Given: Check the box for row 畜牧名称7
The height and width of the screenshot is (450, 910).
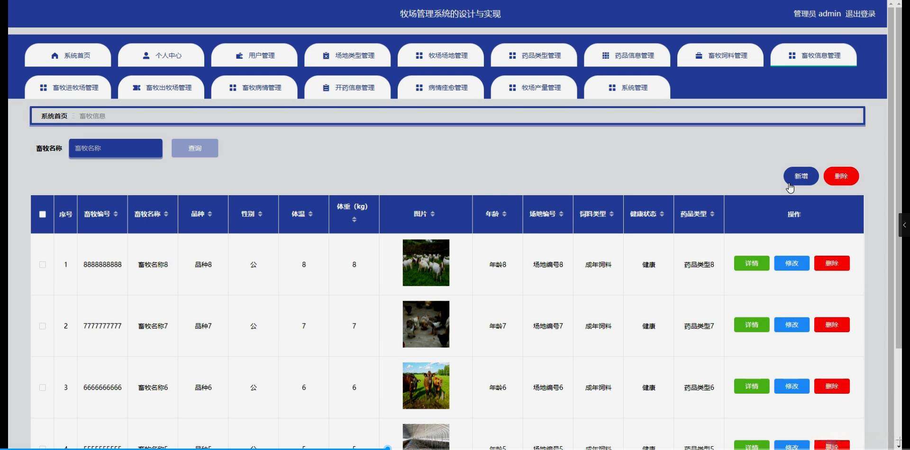Looking at the screenshot, I should pyautogui.click(x=43, y=326).
